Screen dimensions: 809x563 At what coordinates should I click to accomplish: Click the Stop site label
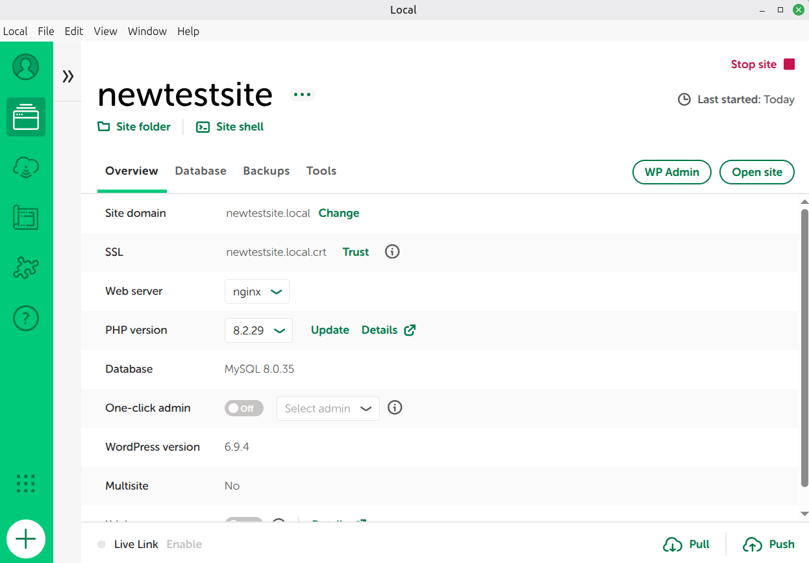pos(754,64)
